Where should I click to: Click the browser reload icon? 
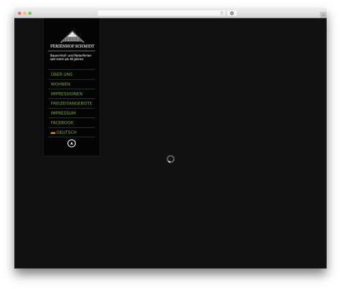coord(222,14)
